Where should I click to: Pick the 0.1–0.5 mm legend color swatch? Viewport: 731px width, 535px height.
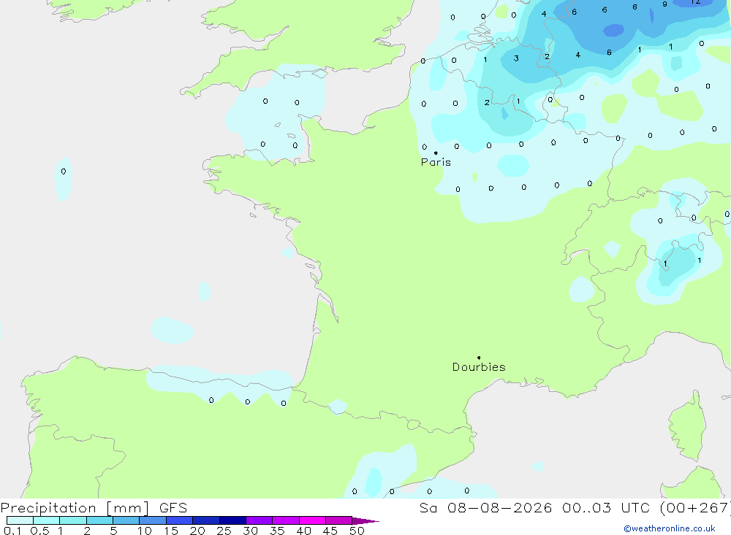point(20,520)
